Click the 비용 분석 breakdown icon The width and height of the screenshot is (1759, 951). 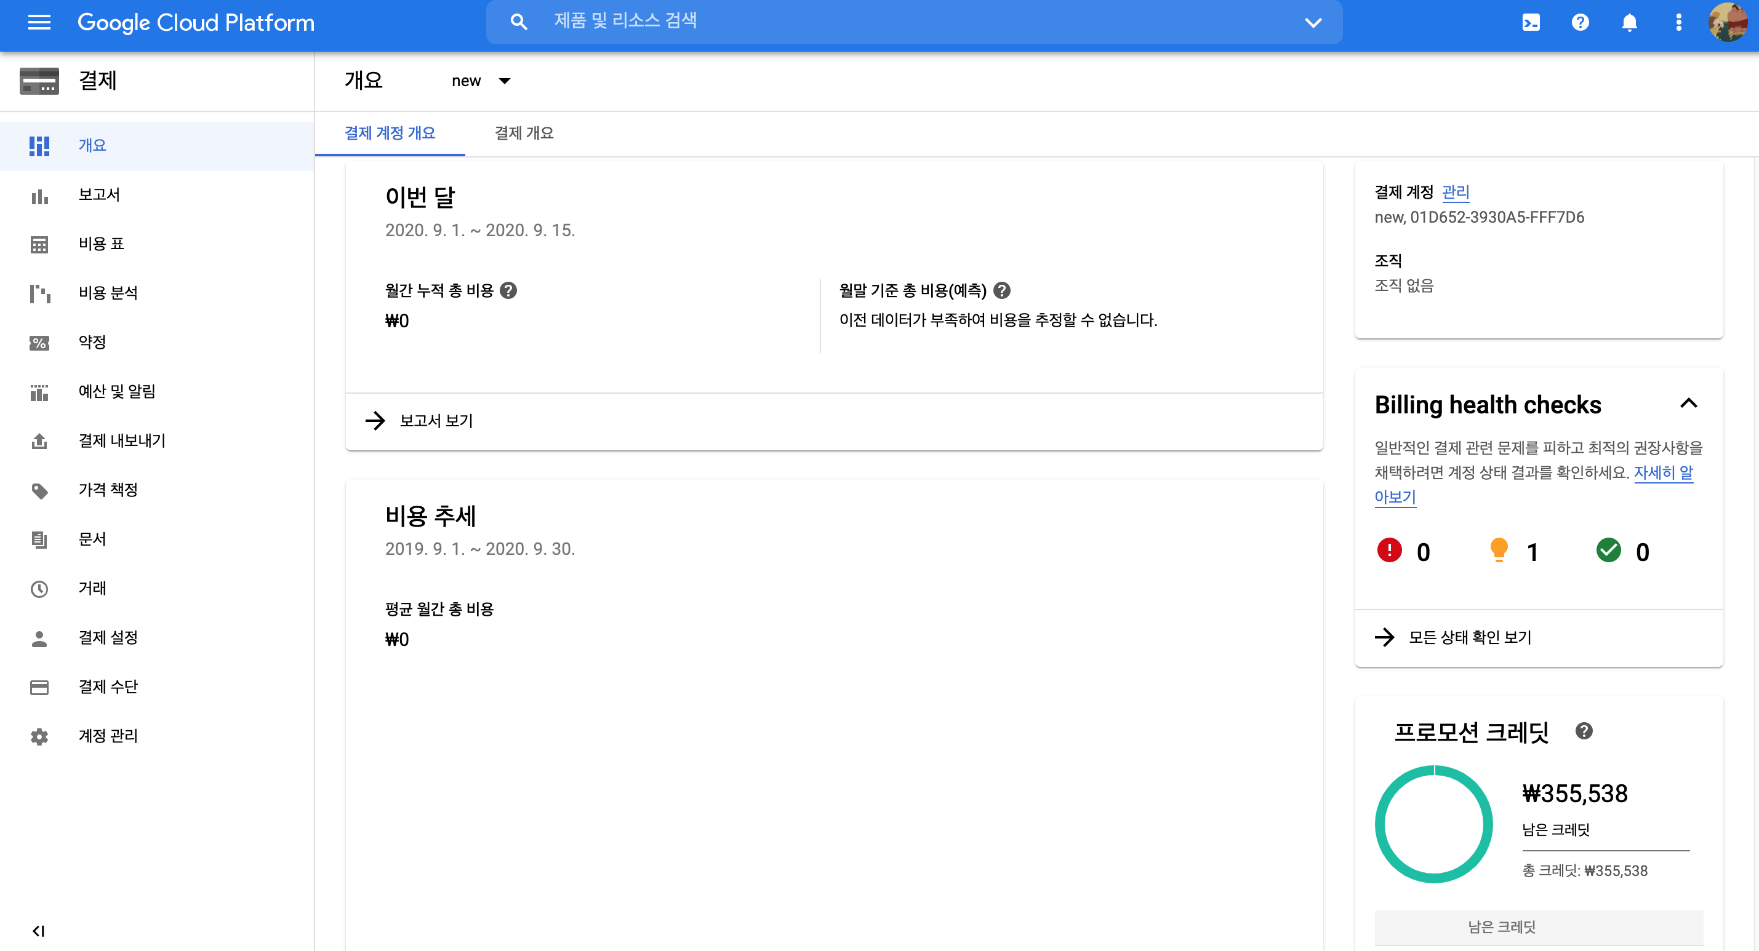(x=39, y=293)
